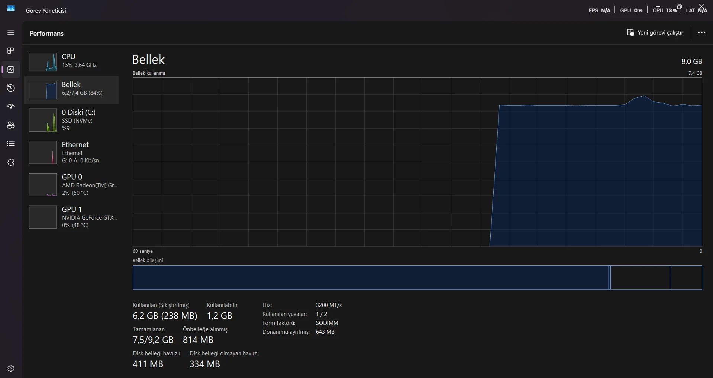Select GPU 0 AMD Radeon item
The height and width of the screenshot is (378, 713).
coord(71,185)
